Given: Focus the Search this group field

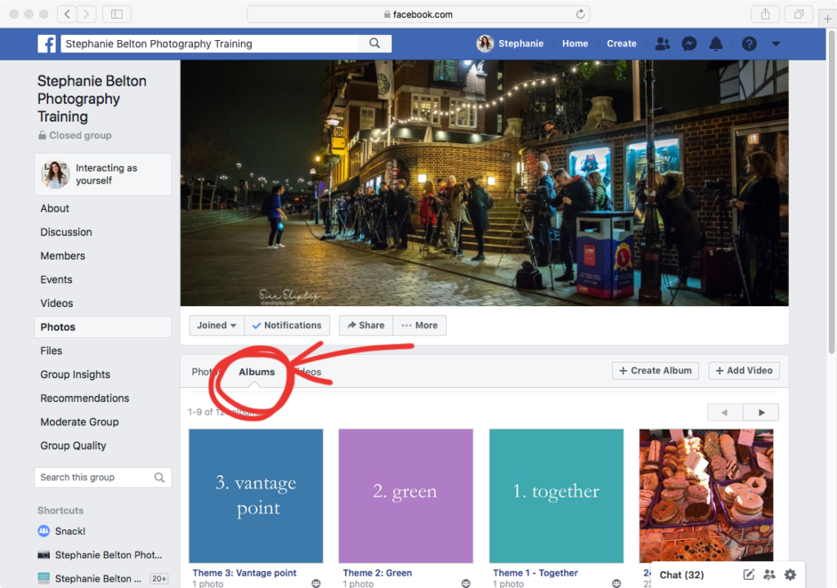Looking at the screenshot, I should tap(104, 478).
